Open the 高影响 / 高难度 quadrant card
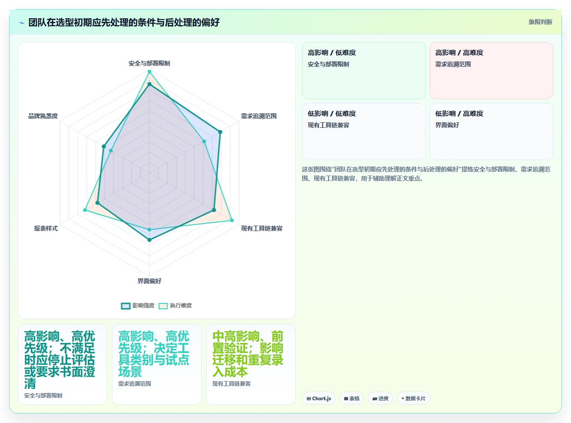 pyautogui.click(x=491, y=70)
